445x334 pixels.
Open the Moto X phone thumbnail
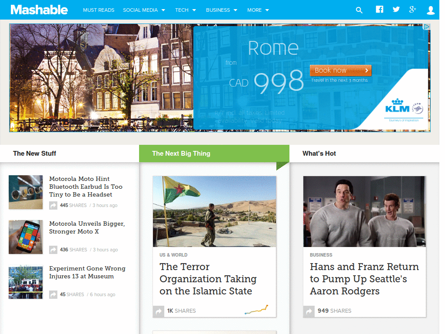(26, 237)
